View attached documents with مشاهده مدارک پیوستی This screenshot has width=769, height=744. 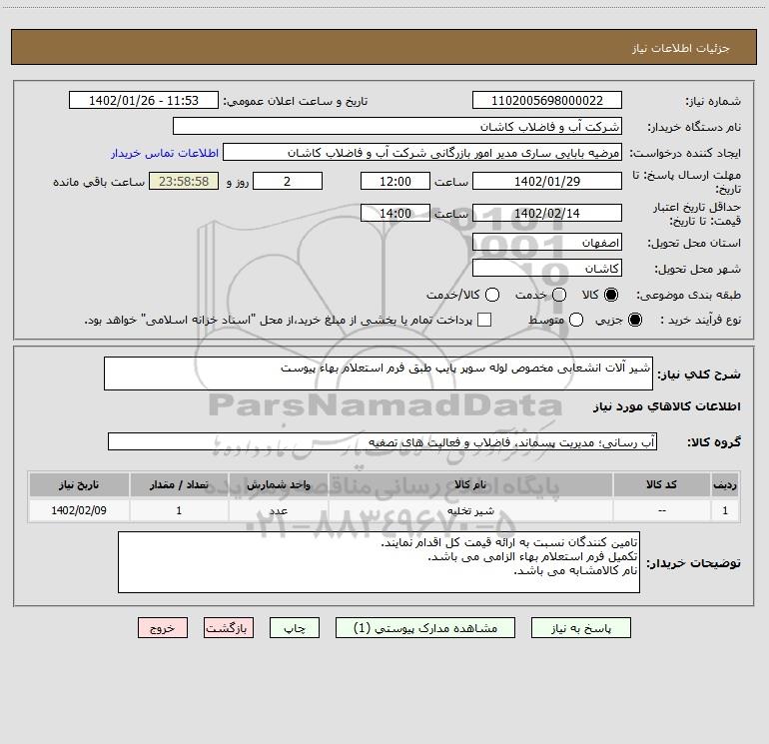click(425, 628)
